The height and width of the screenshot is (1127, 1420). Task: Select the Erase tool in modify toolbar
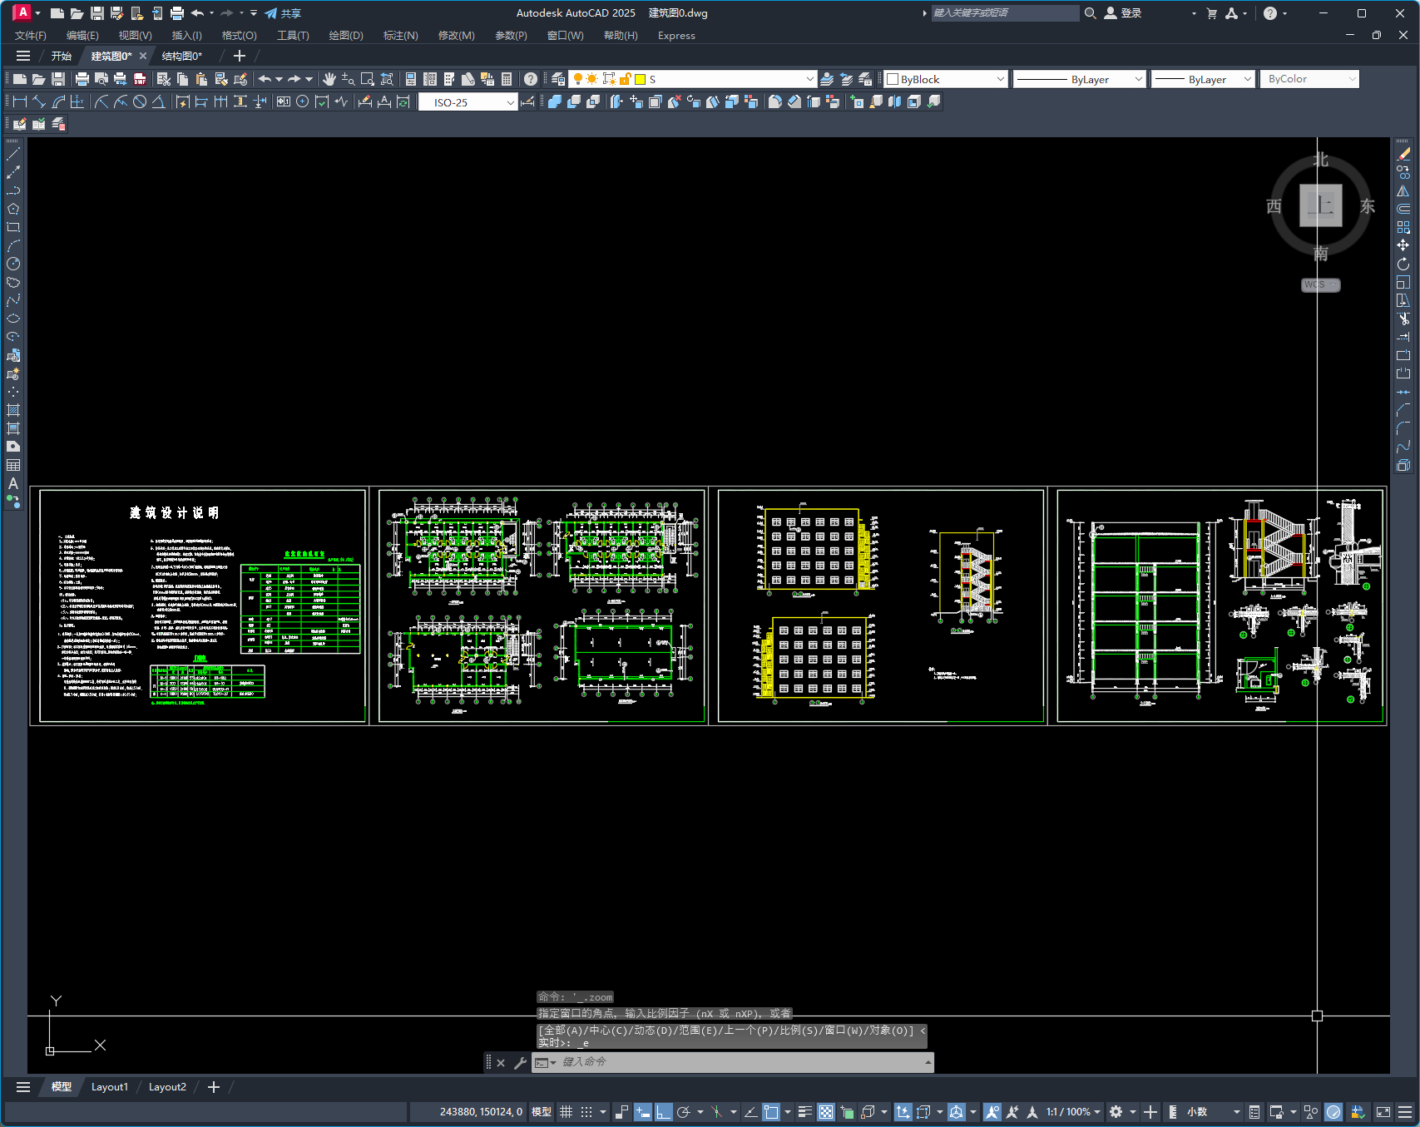point(1403,154)
